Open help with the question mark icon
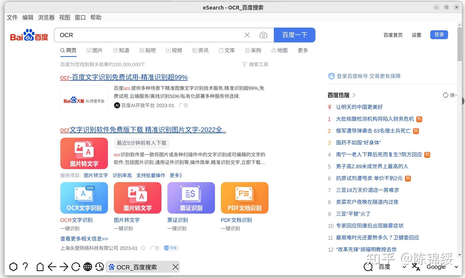Viewport: 465px width, 278px height. click(x=25, y=267)
